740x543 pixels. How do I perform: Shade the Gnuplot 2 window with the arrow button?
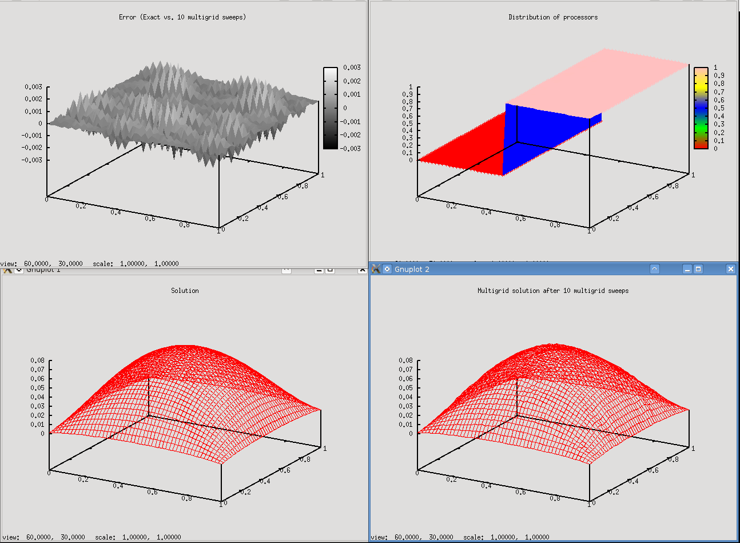655,269
